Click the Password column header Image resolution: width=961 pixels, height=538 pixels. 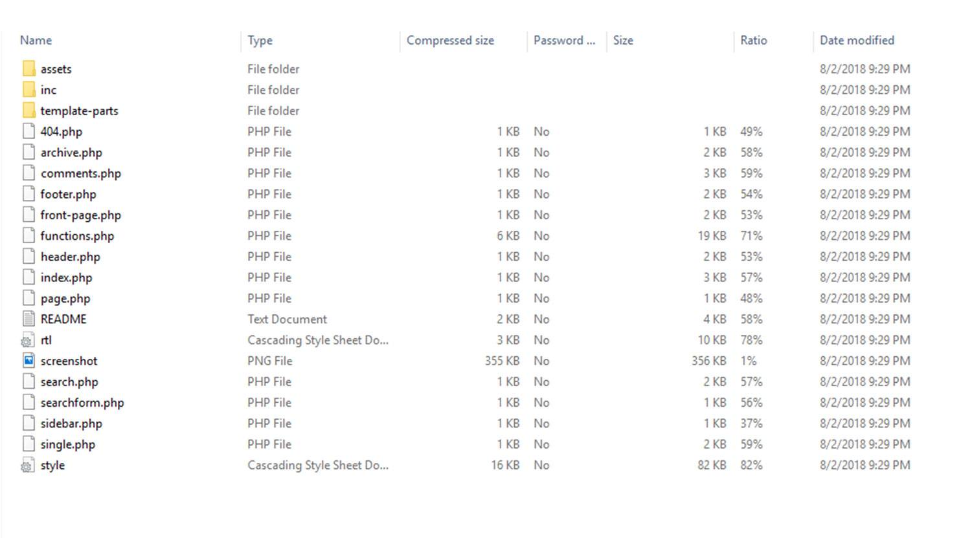pos(564,40)
